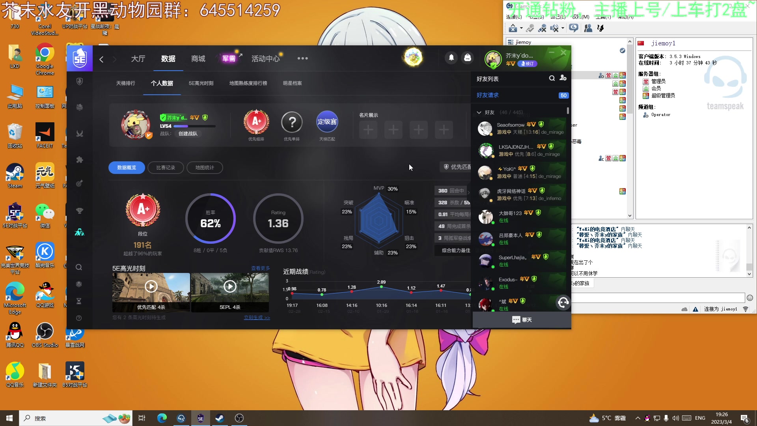Open OBS Studio desktop shortcut
Screen dimensions: 757x426
45,335
